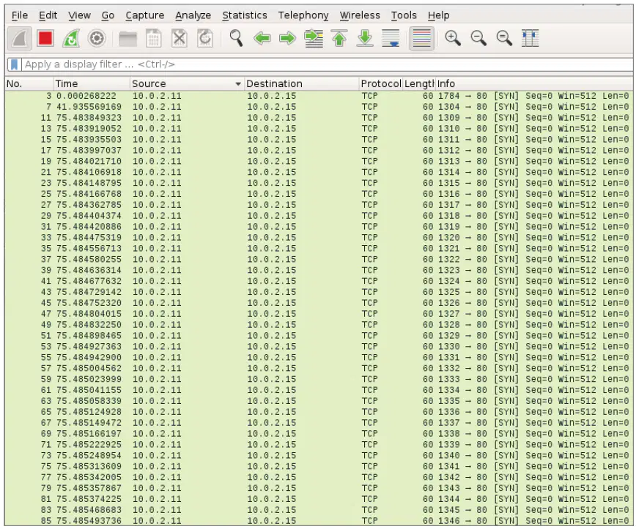Select packet with Info 1346 → 80
Screen dimensions: 636x529
tap(319, 521)
